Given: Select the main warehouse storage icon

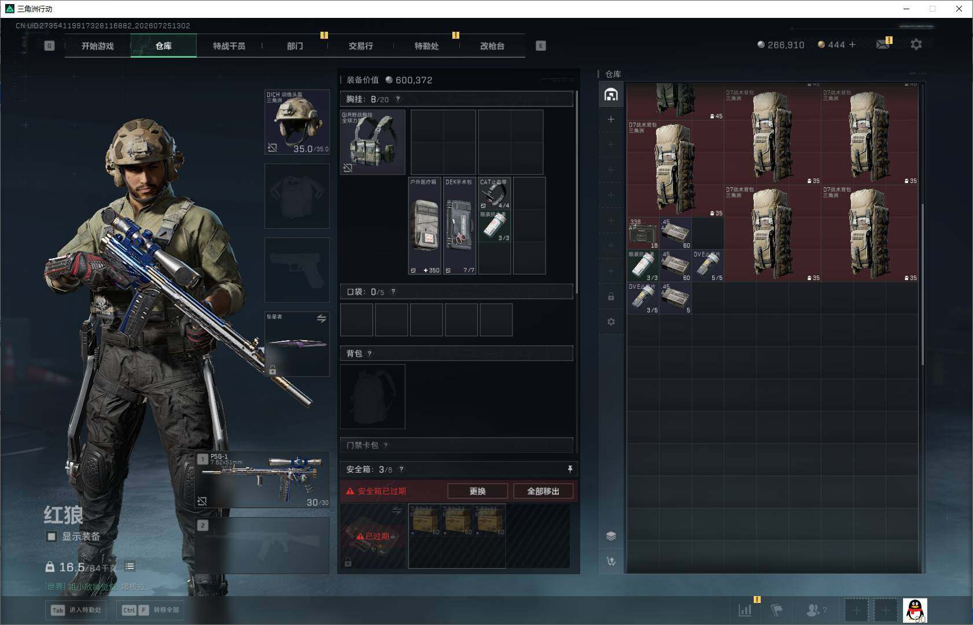Looking at the screenshot, I should tap(611, 95).
